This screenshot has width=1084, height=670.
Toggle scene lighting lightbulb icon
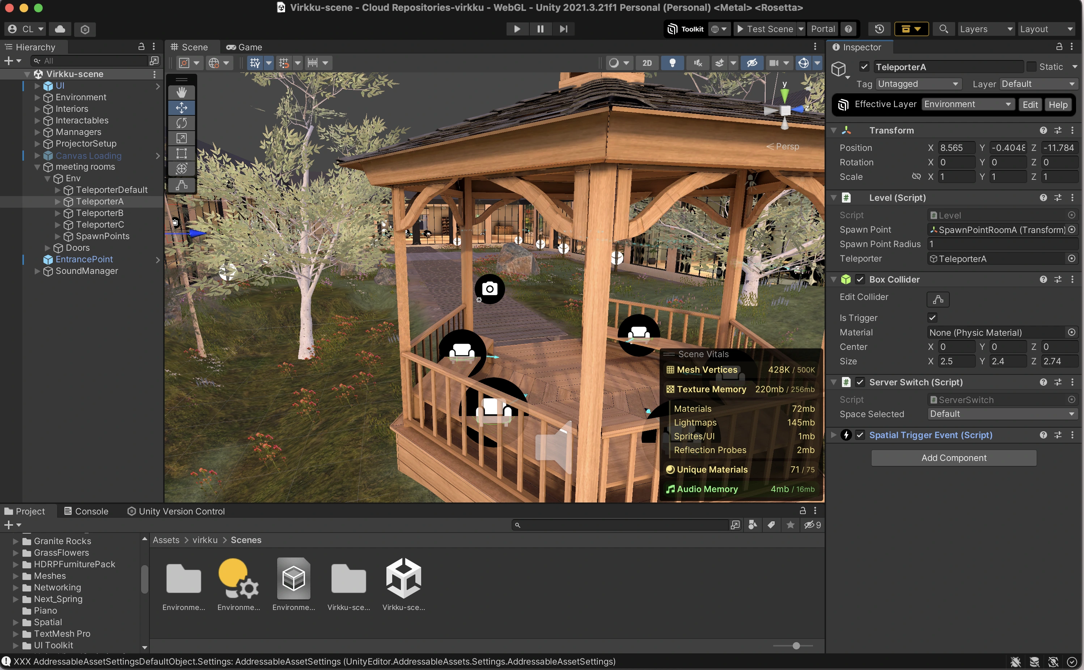pos(672,63)
